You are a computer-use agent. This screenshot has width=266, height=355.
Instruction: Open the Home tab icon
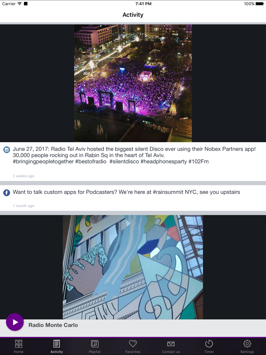[19, 344]
